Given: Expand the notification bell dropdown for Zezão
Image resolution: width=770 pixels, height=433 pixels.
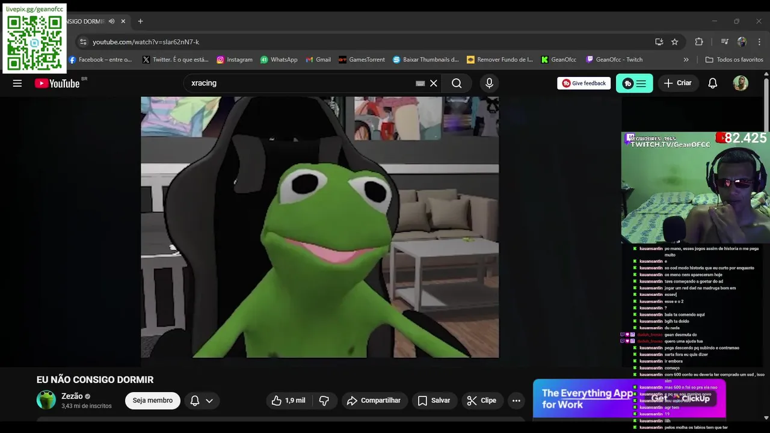Looking at the screenshot, I should [202, 401].
